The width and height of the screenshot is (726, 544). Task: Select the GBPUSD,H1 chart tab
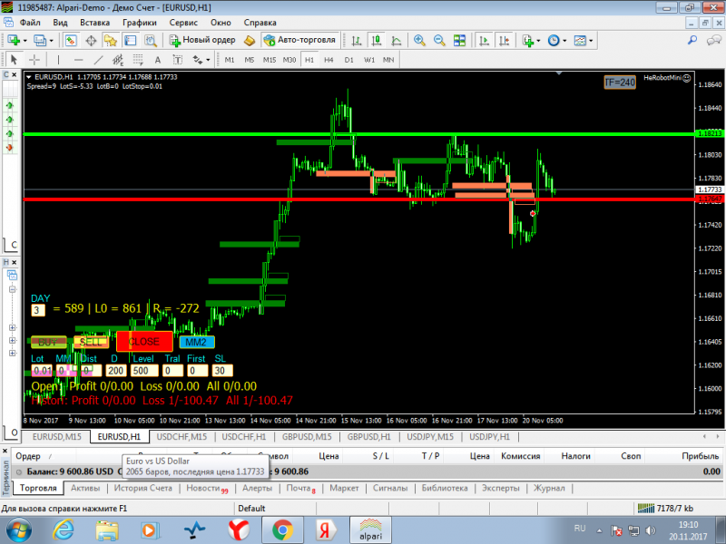click(369, 437)
